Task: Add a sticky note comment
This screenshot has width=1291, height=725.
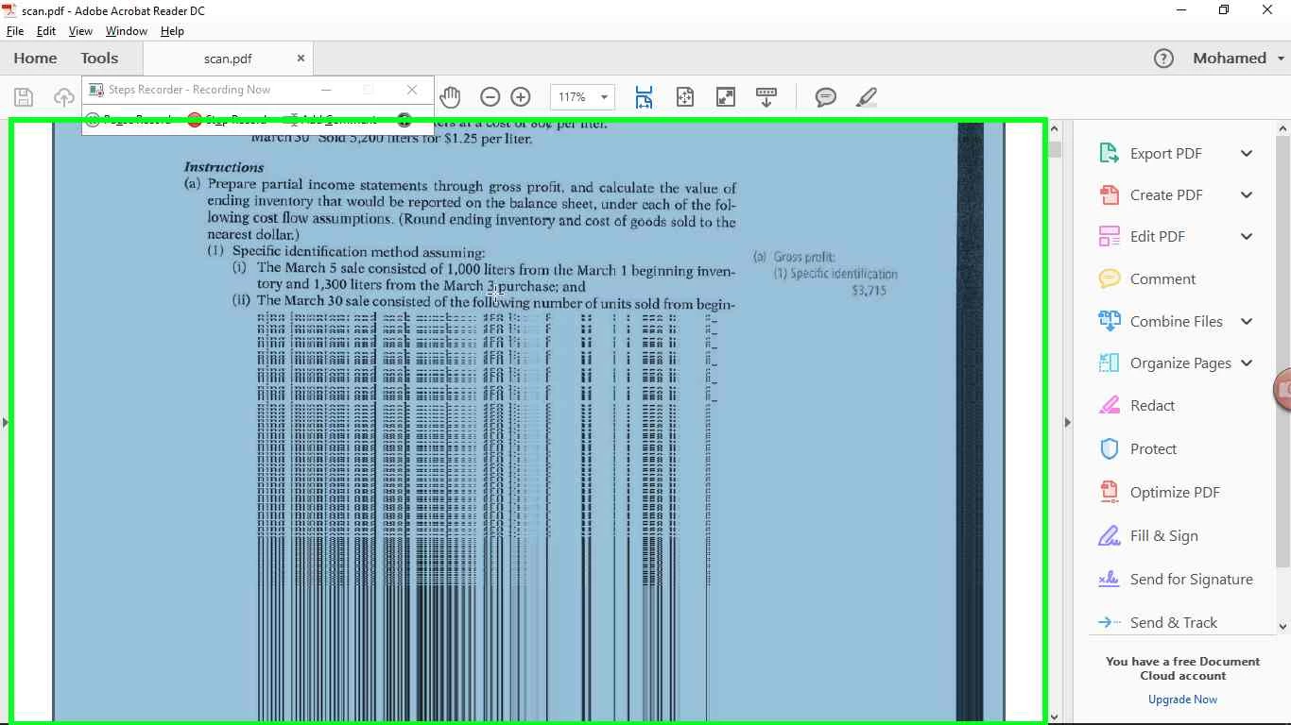Action: (825, 96)
